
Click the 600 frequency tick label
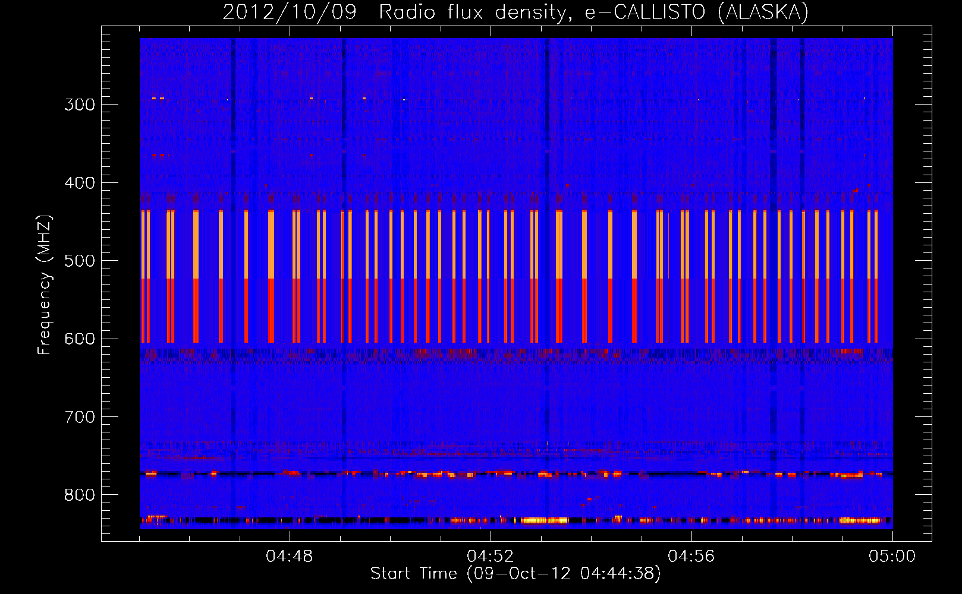(80, 339)
